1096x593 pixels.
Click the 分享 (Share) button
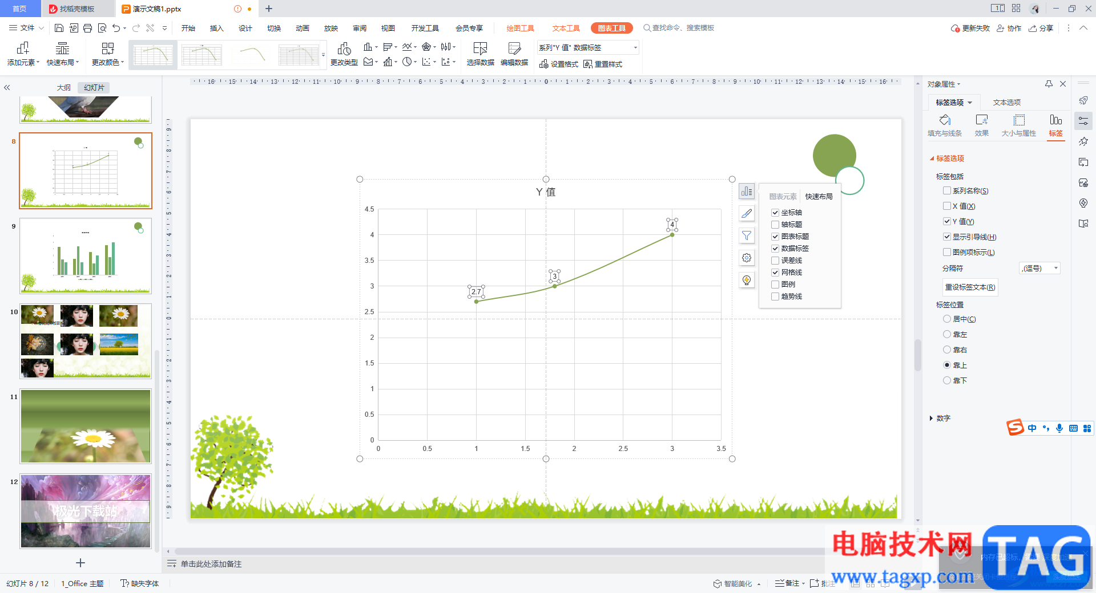1041,28
